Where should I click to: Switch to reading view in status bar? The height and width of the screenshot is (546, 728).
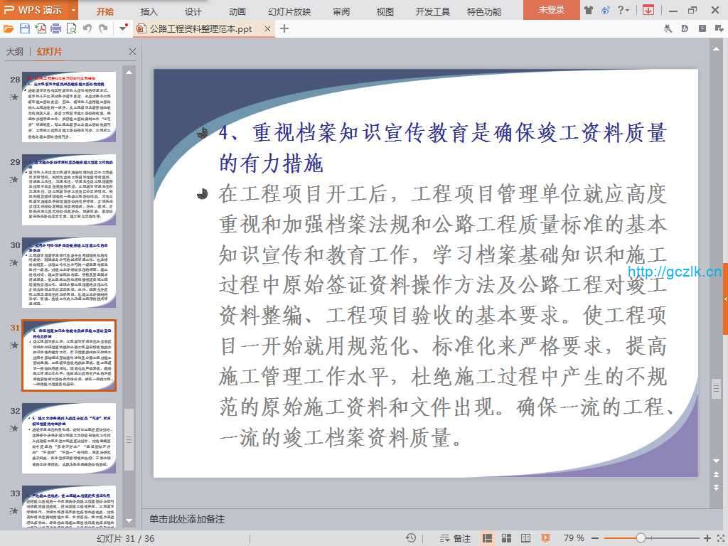(525, 538)
